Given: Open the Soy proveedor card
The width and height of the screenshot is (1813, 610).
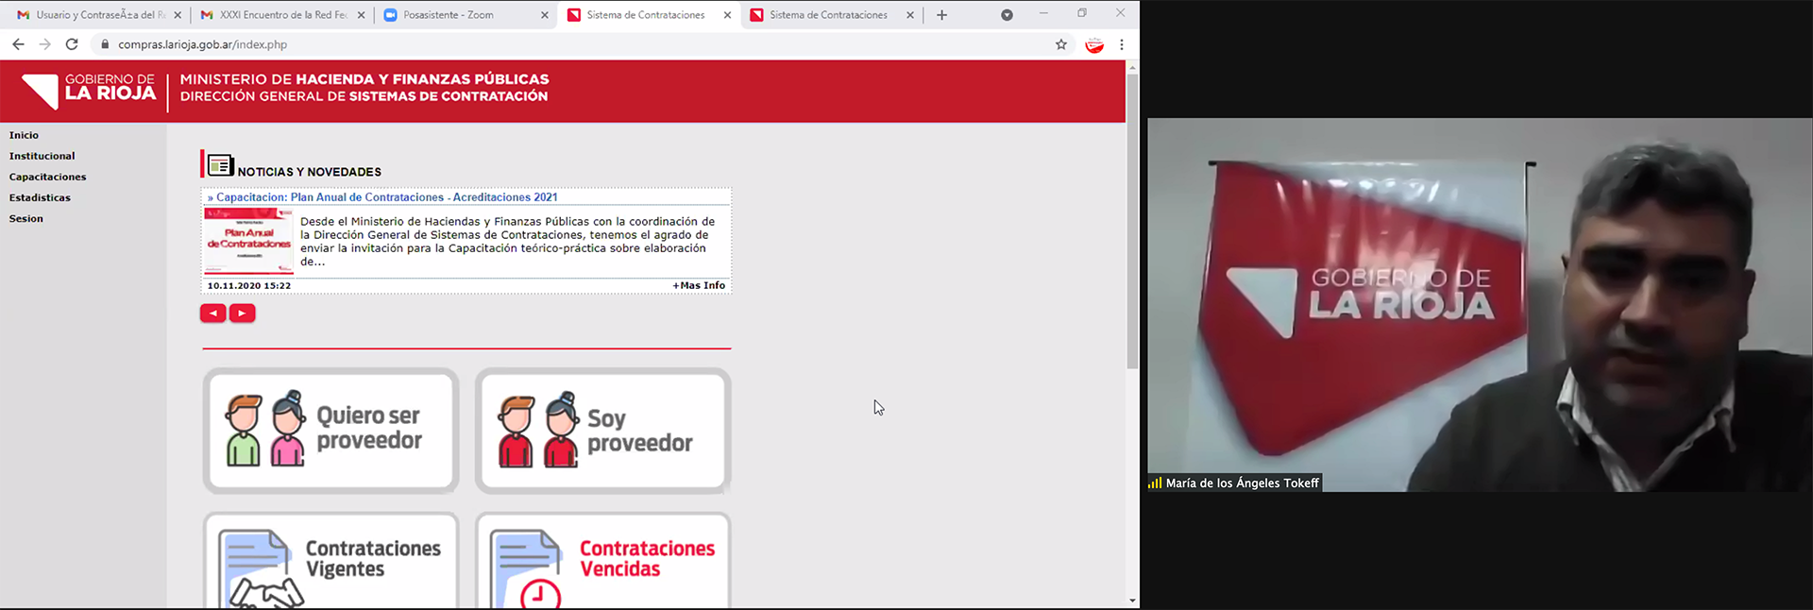Looking at the screenshot, I should [x=603, y=432].
